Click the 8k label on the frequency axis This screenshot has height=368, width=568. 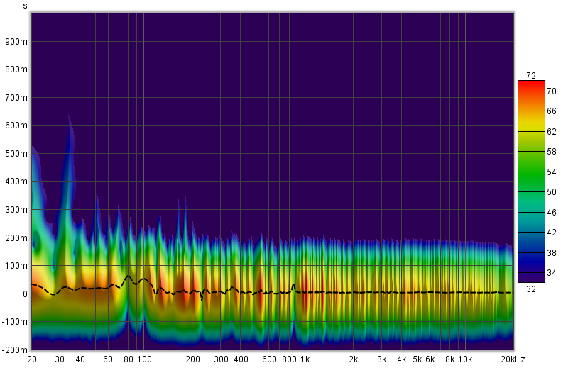[x=450, y=359]
